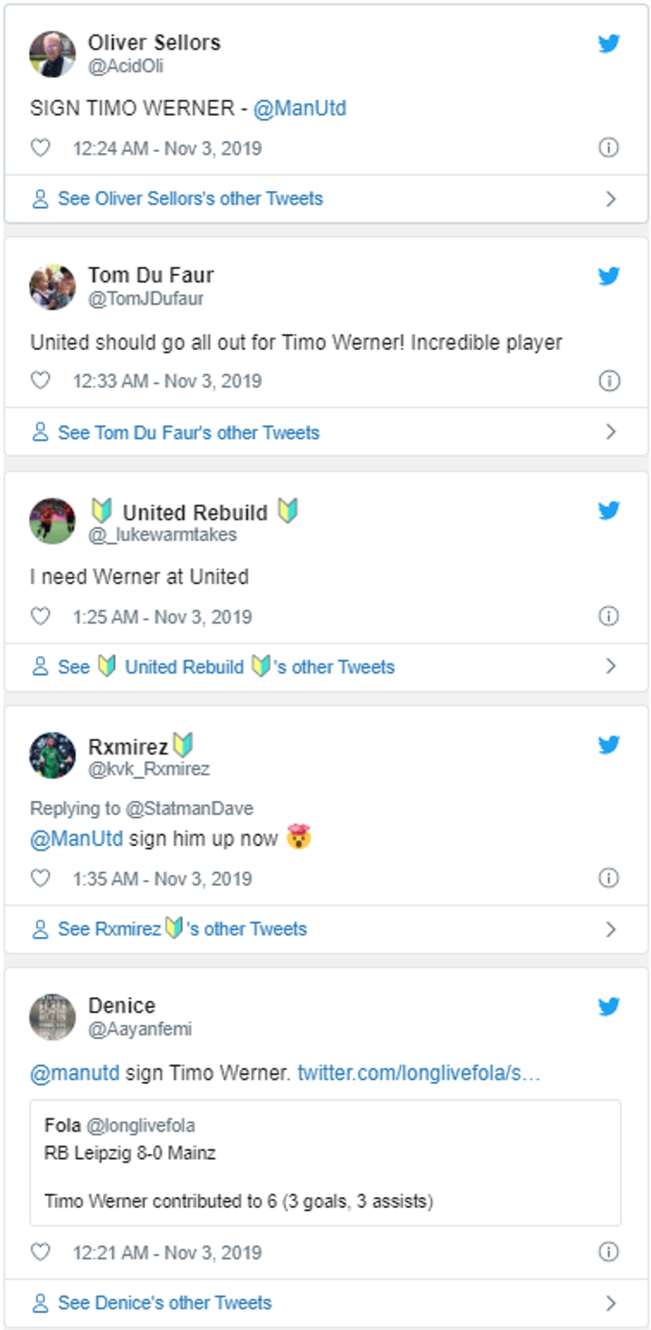Expand Rxmirez's other Tweets chevron arrow

coord(610,929)
